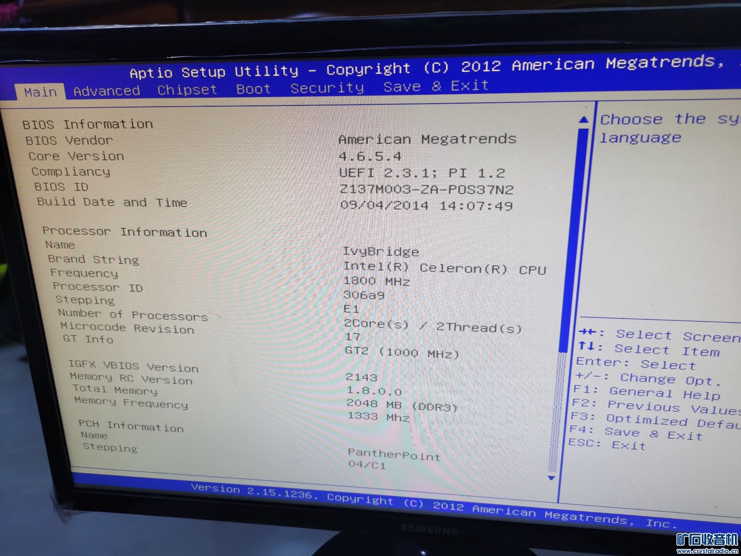
Task: Click the American Megatrends vendor value
Action: [427, 139]
